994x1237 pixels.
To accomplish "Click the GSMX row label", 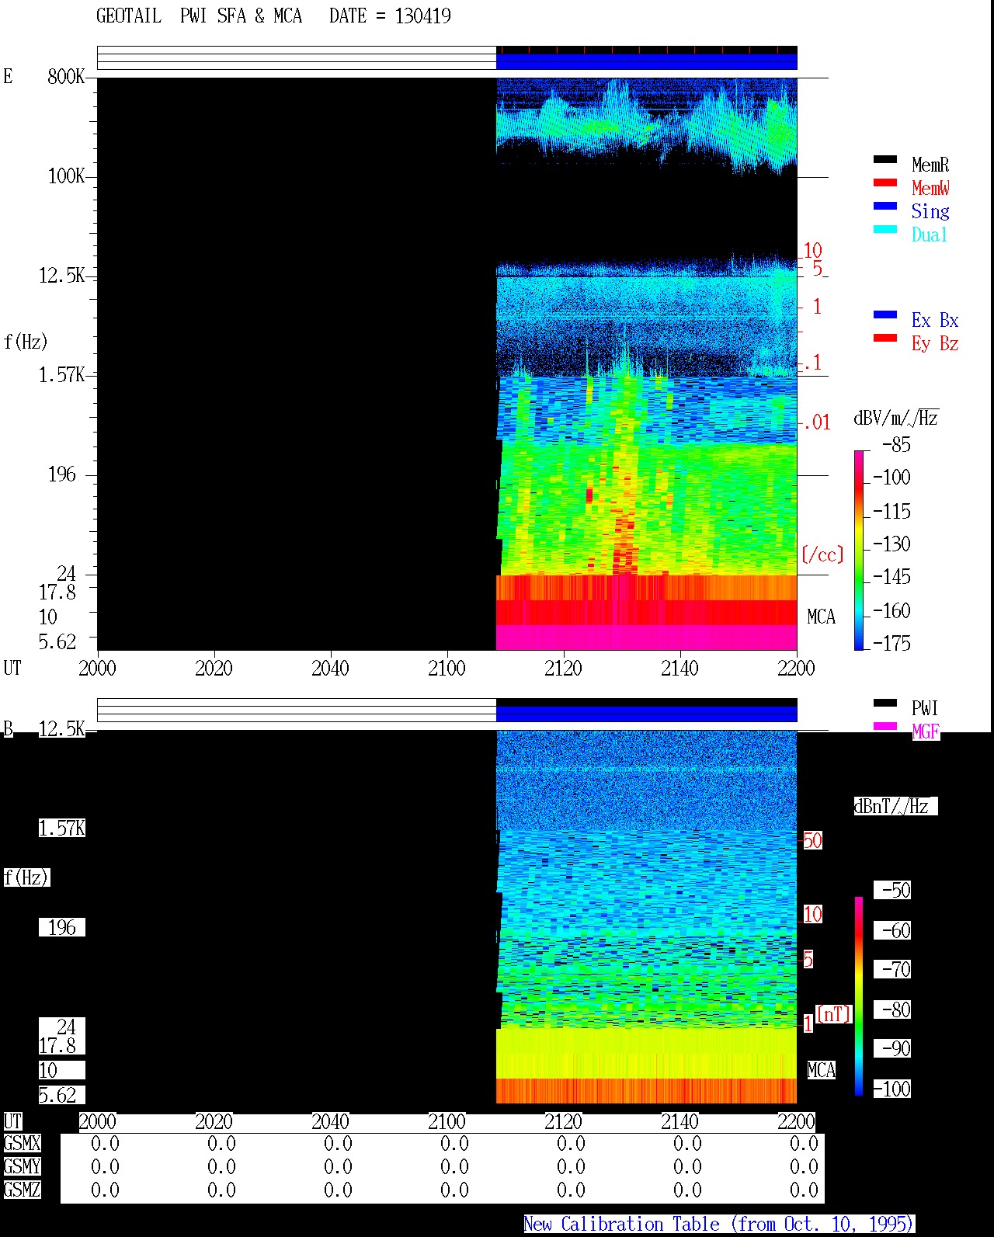I will [x=22, y=1143].
